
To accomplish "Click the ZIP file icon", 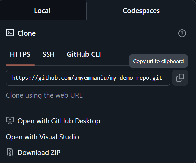I will pos(10,152).
